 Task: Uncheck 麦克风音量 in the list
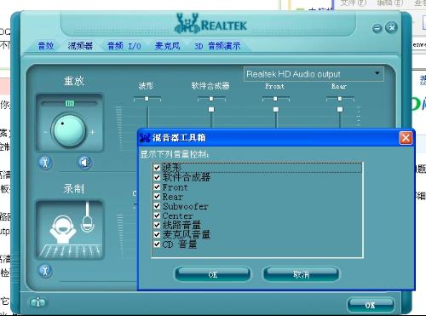157,234
